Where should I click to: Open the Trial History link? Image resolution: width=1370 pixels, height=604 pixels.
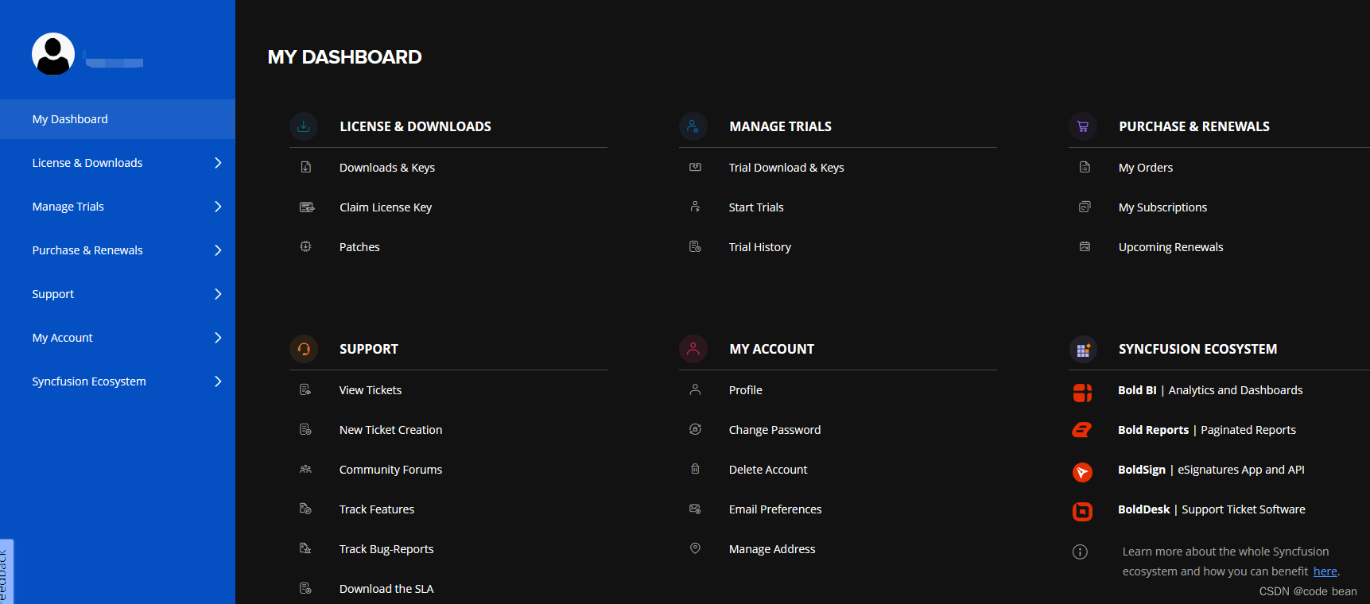point(760,247)
